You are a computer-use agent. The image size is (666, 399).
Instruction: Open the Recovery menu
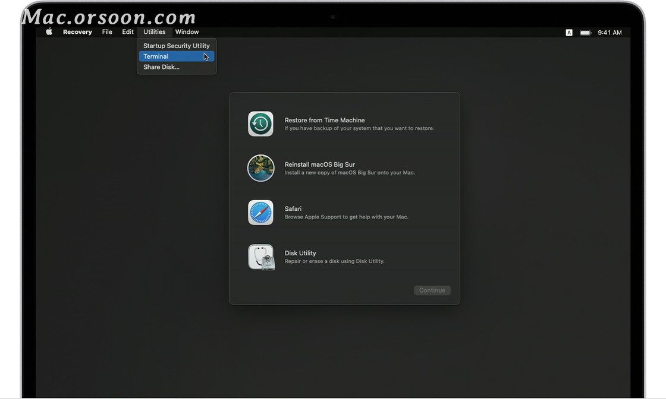(77, 32)
